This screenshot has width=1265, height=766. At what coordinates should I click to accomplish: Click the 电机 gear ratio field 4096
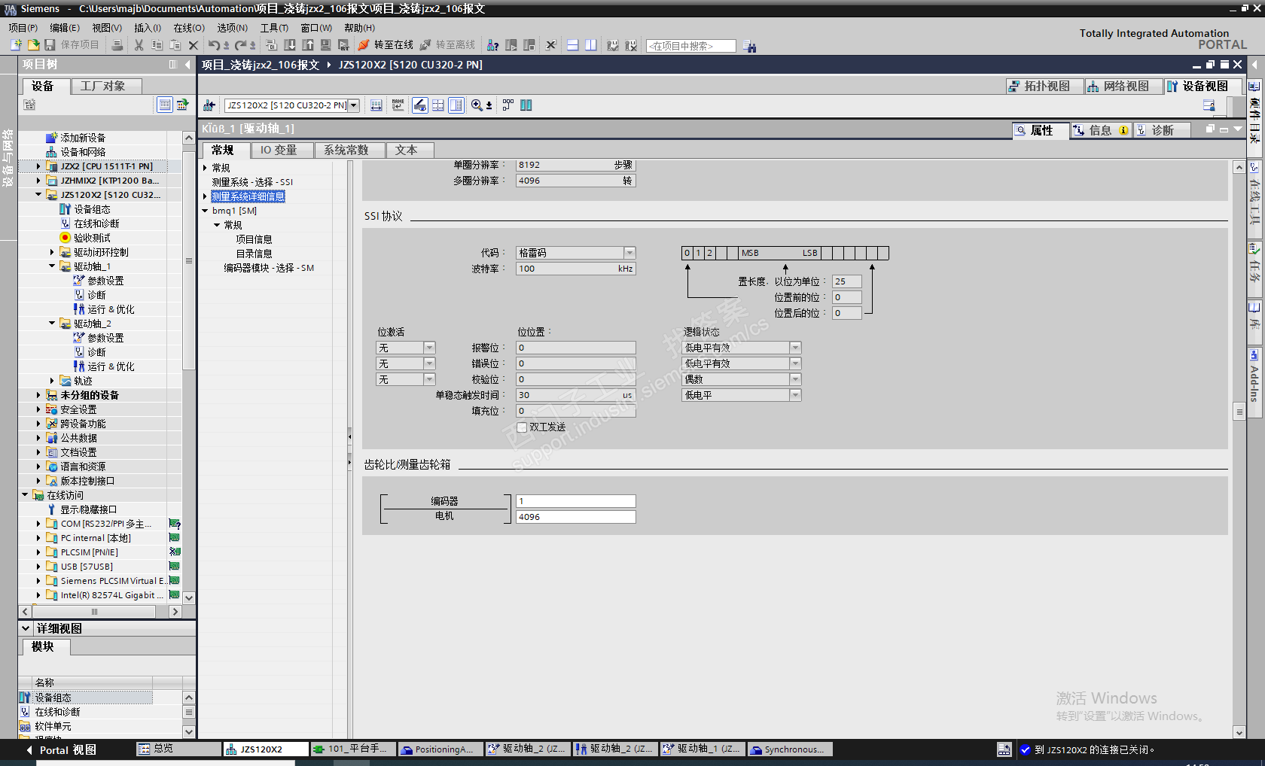point(575,517)
